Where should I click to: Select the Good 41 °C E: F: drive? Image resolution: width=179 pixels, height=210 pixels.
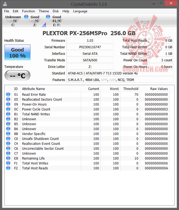click(57, 21)
